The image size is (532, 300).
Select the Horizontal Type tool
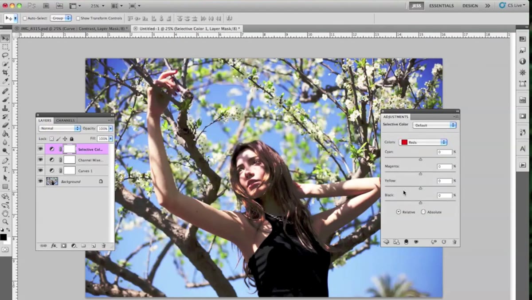(x=5, y=169)
